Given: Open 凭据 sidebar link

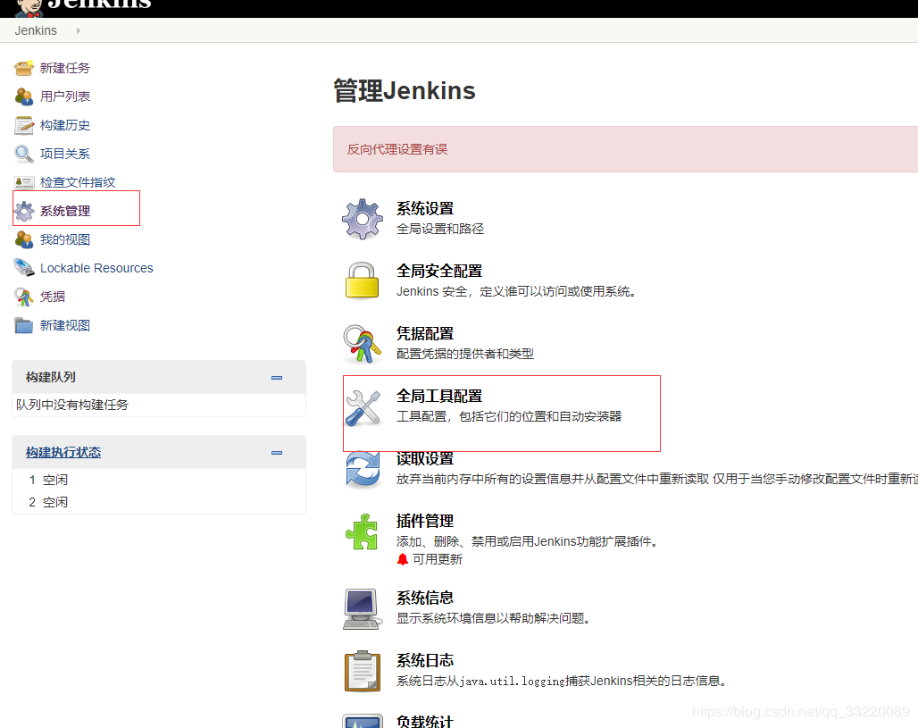Looking at the screenshot, I should [52, 297].
